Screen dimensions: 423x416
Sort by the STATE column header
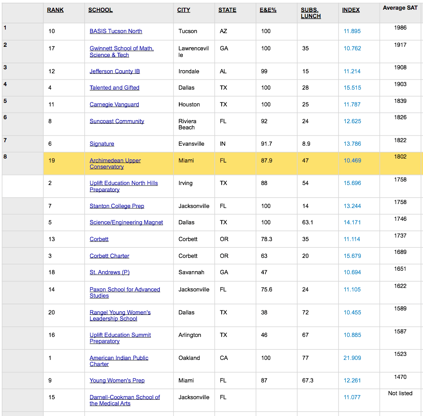pos(227,10)
